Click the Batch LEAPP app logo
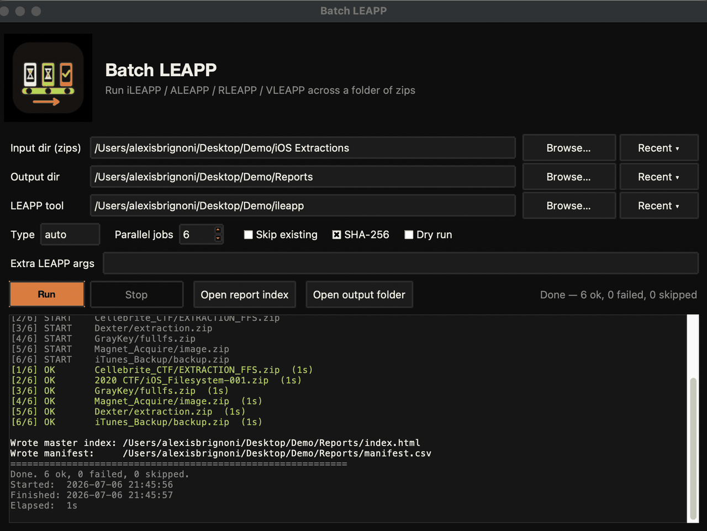707x531 pixels. [48, 78]
